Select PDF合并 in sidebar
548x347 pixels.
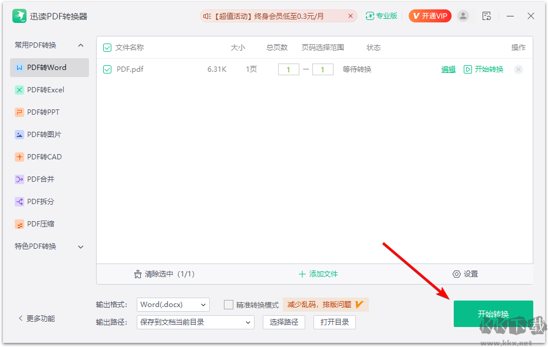(49, 179)
